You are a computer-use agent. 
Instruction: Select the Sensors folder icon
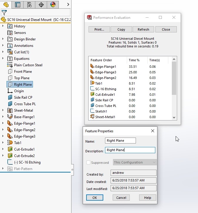[x=10, y=33]
